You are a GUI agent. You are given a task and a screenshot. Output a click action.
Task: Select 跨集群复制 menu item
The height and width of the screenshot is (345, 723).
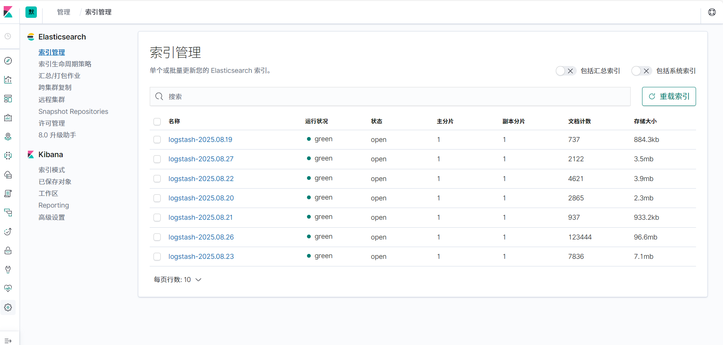[55, 88]
